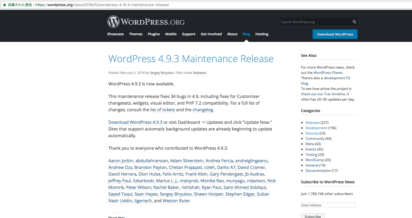Open the Community category
This screenshot has height=218, width=412.
coord(315,138)
